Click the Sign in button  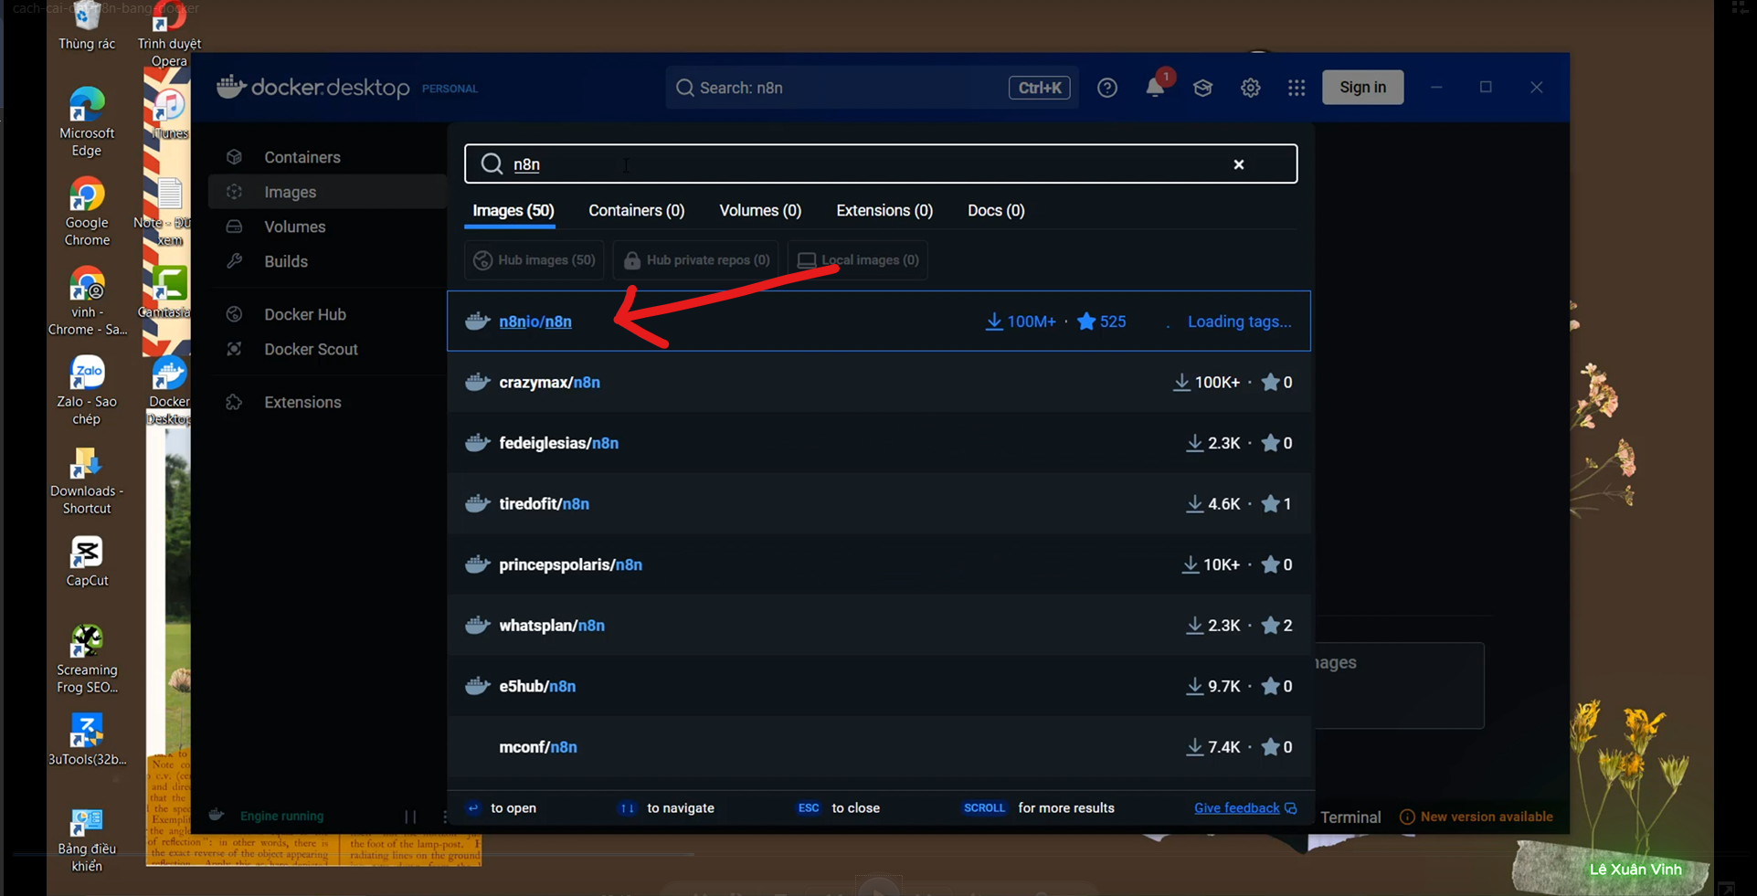point(1362,88)
